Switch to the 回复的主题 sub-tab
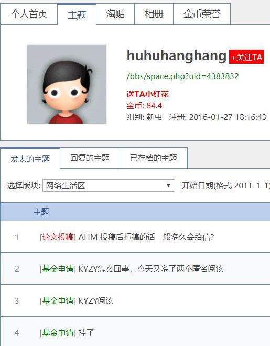The image size is (270, 346). pyautogui.click(x=90, y=158)
